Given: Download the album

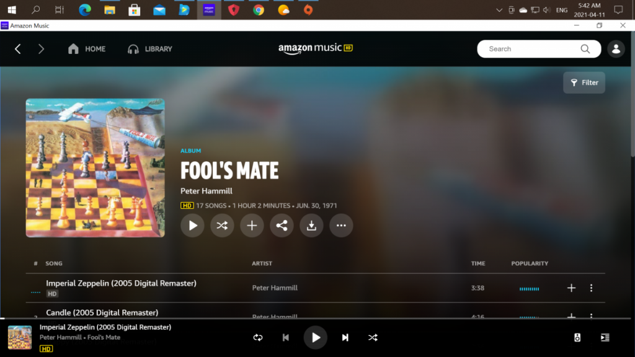Looking at the screenshot, I should click(311, 226).
